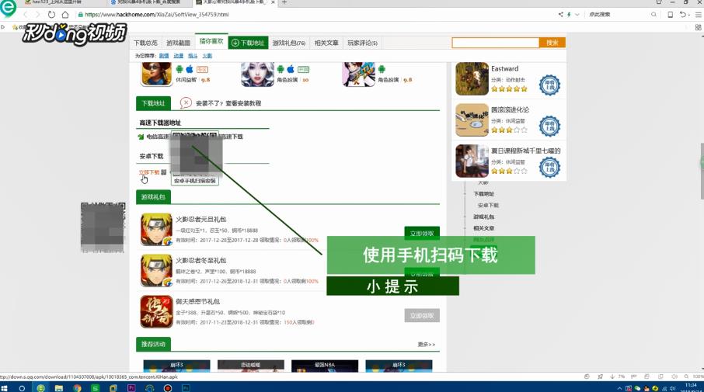Viewport: 704px width, 392px height.
Task: Open the browser home page icon
Action: point(65,14)
